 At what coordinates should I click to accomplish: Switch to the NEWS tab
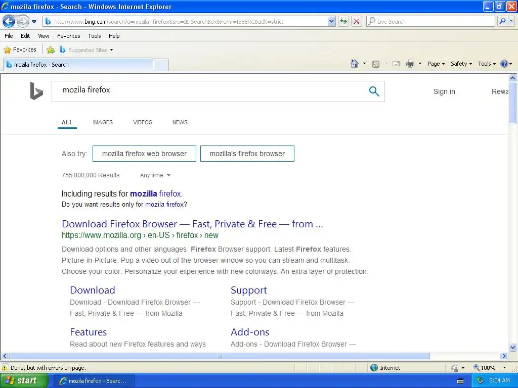180,122
